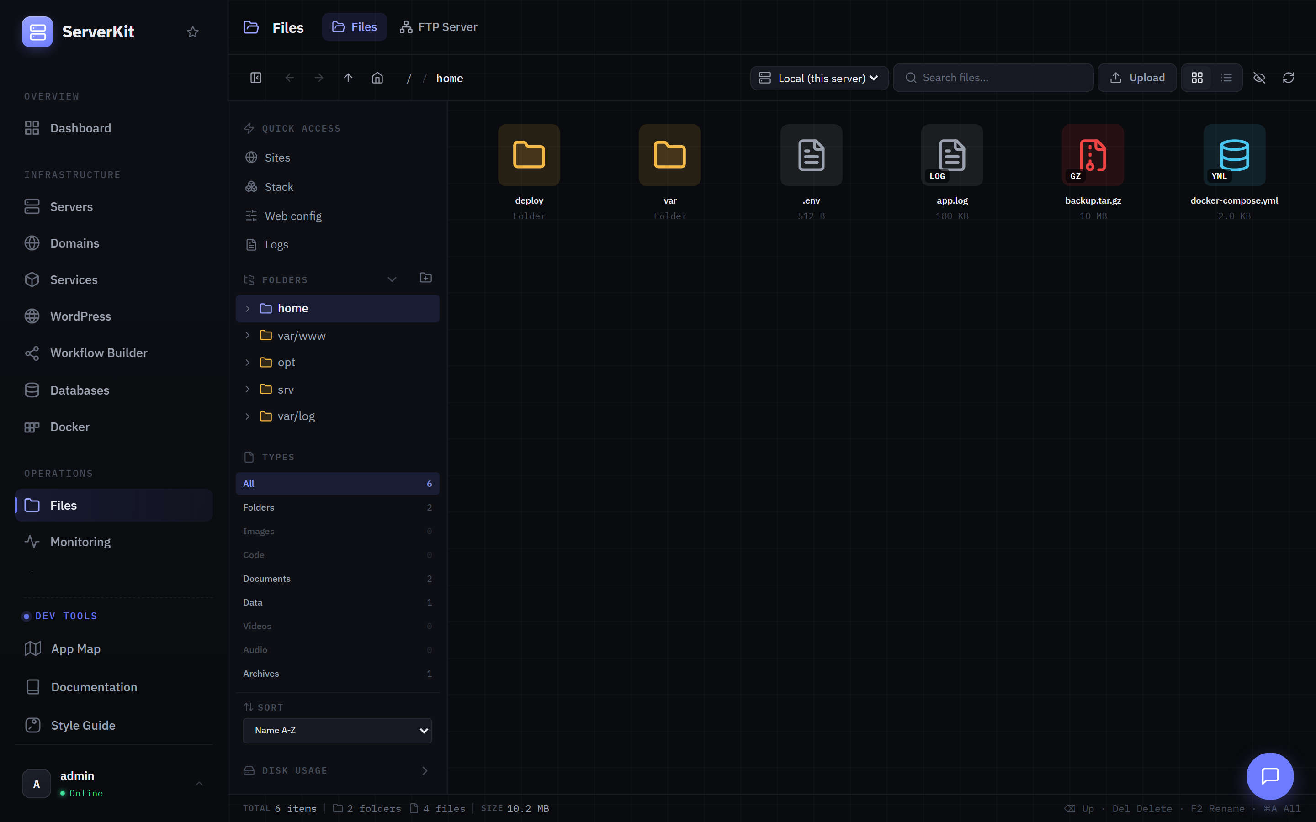Open Services in the sidebar
This screenshot has height=822, width=1316.
114,279
